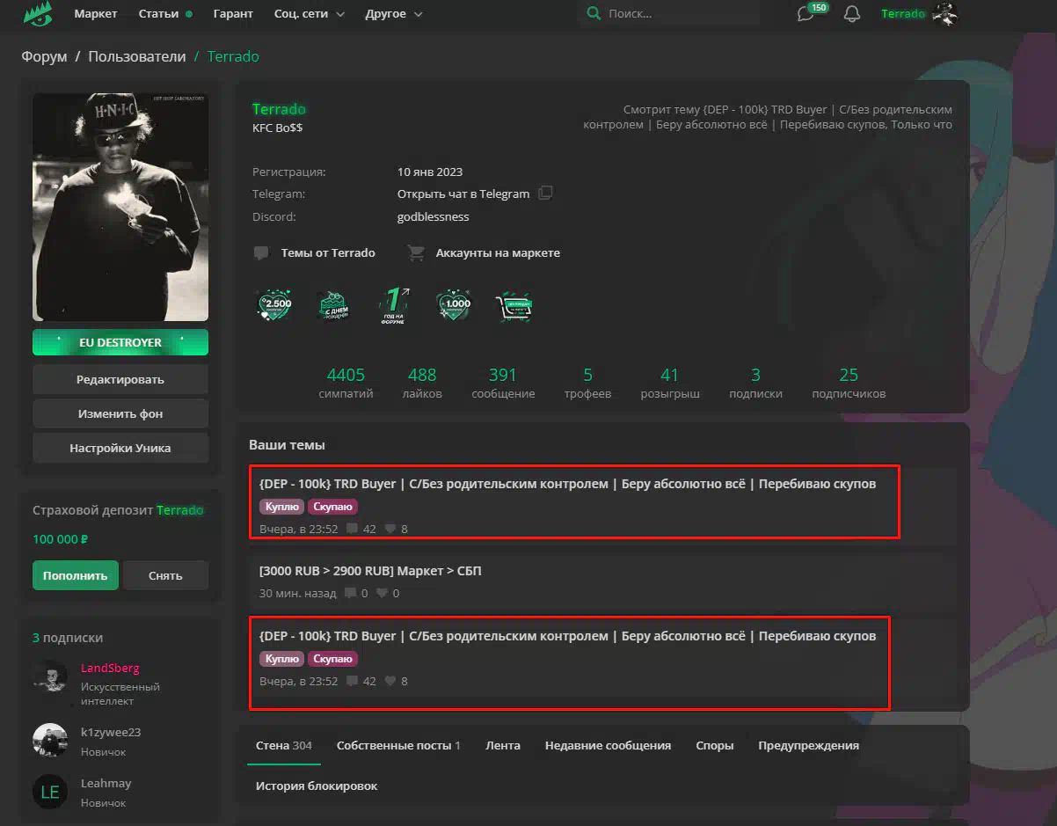Click the green Пополнить button
Screen dimensions: 1057x826
76,575
